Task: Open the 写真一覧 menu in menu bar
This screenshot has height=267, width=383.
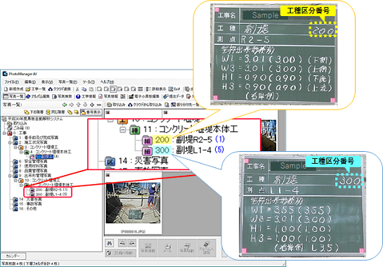Action: pos(67,82)
